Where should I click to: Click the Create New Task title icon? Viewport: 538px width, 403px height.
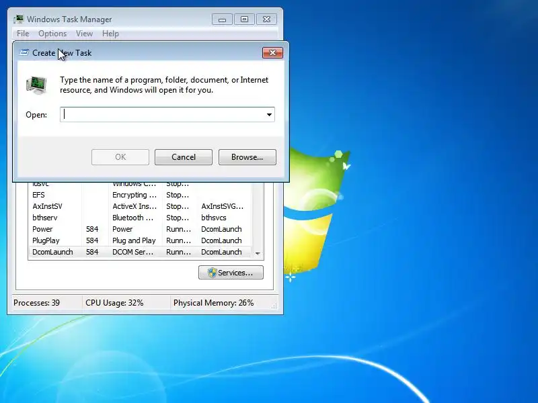pyautogui.click(x=24, y=52)
